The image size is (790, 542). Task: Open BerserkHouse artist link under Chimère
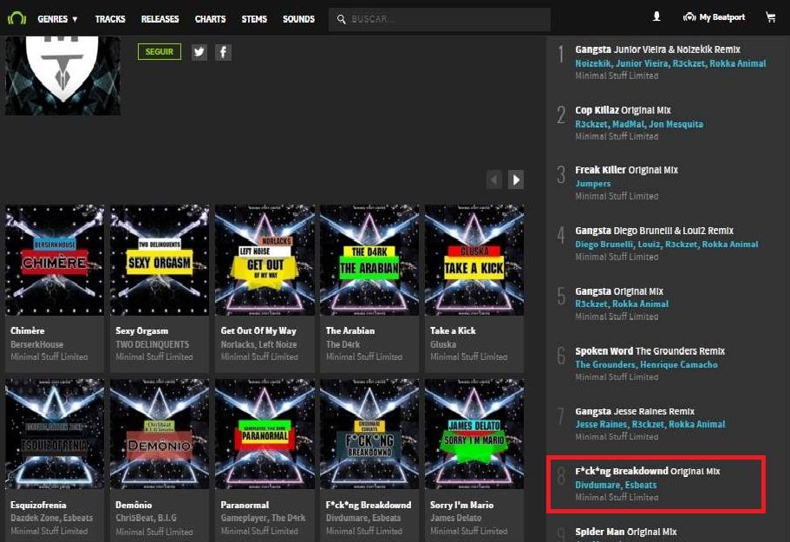[x=36, y=344]
